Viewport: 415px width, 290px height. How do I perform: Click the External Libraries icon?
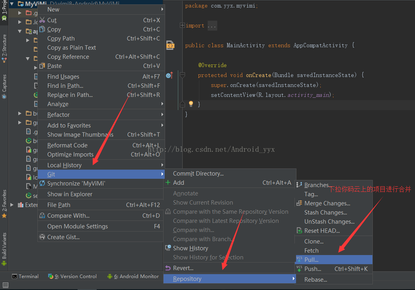[21, 205]
